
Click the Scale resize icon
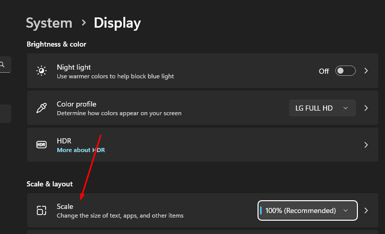pos(41,210)
